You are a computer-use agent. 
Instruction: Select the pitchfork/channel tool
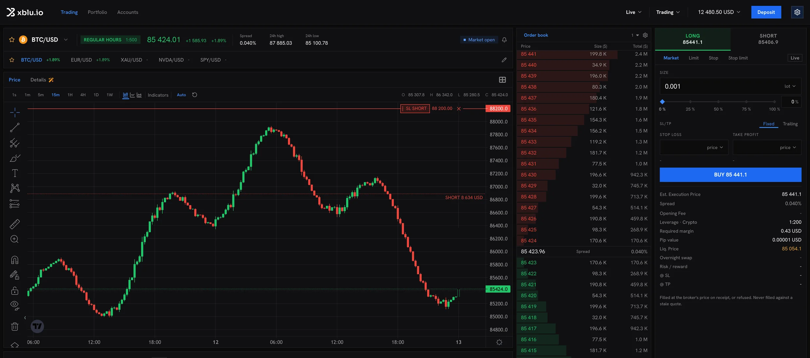tap(15, 143)
